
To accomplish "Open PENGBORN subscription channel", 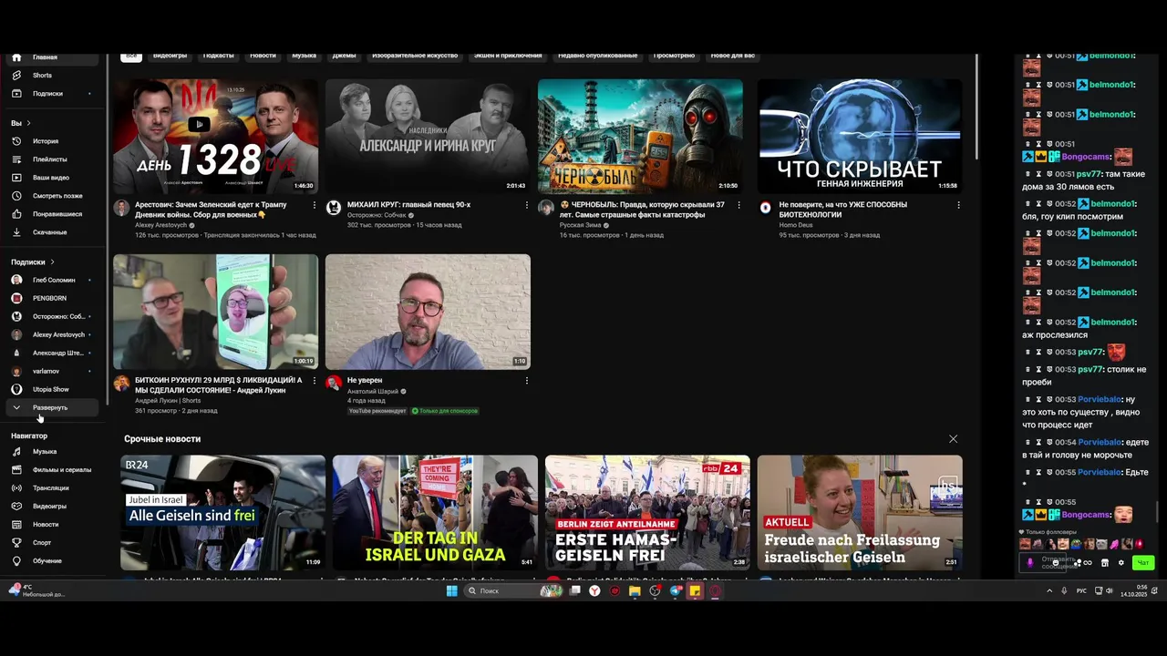I will [52, 298].
